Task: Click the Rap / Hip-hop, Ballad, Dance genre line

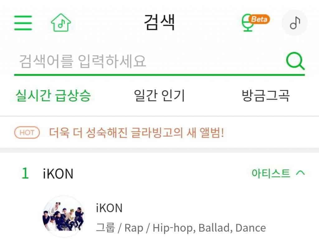Action: [181, 228]
